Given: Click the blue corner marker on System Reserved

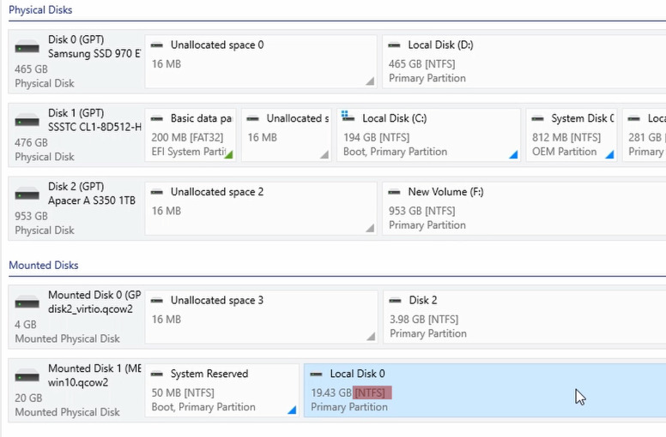Looking at the screenshot, I should point(292,410).
